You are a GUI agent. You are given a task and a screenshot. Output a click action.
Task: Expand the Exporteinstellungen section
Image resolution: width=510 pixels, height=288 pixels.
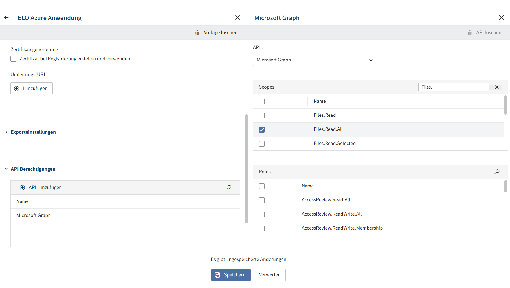tap(31, 132)
